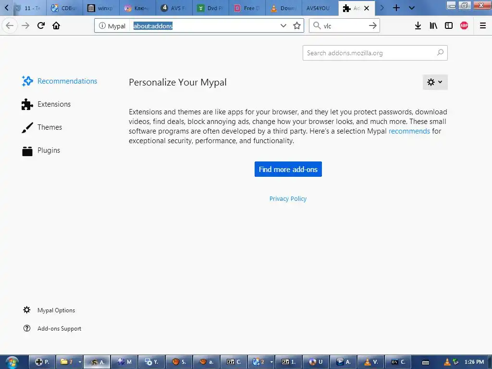Click the site information icon beside Mypal
The width and height of the screenshot is (492, 369).
point(102,26)
